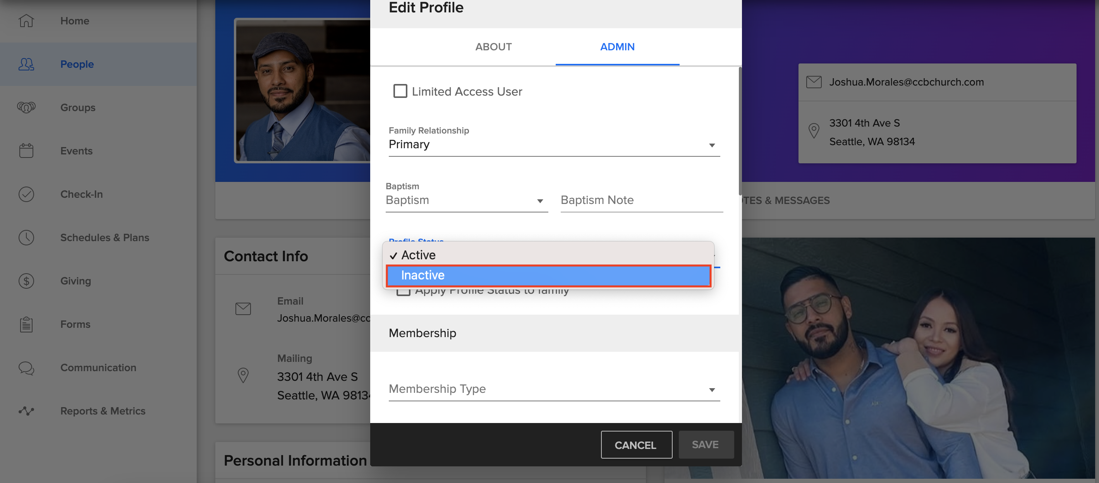Switch to the ABOUT tab
This screenshot has height=483, width=1099.
pyautogui.click(x=493, y=47)
